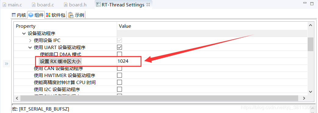Collapse the 设备驱动程序 tree node
The width and height of the screenshot is (318, 113).
(x=24, y=34)
